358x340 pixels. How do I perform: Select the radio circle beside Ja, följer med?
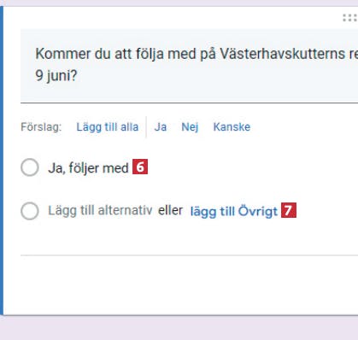30,167
